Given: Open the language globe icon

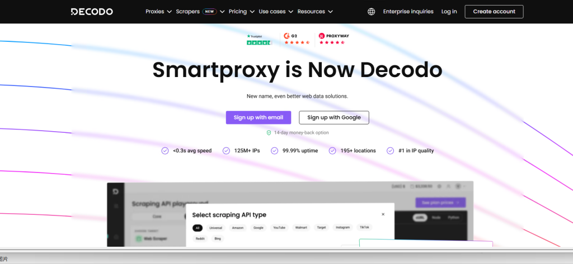Looking at the screenshot, I should coord(372,12).
